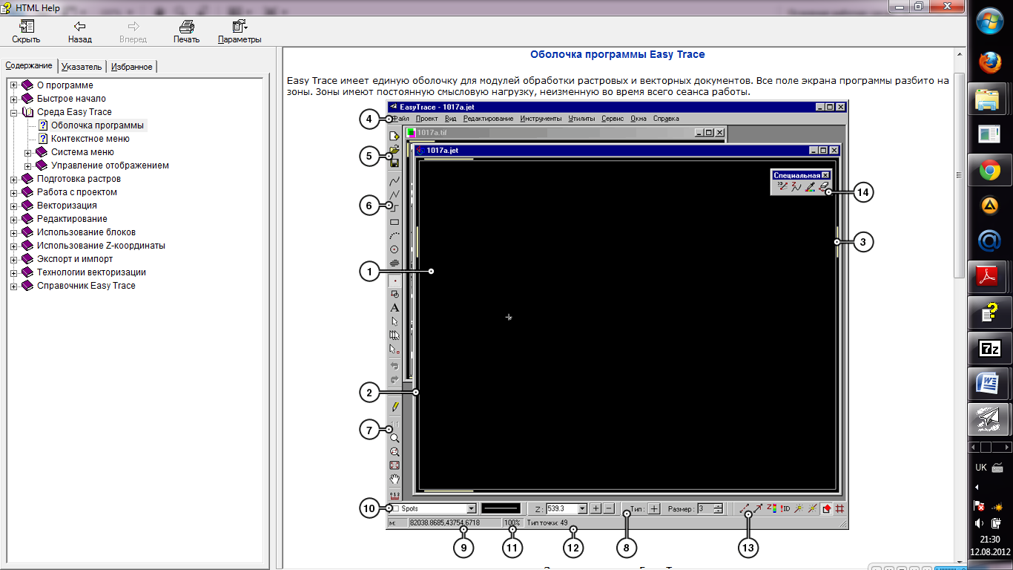Screen dimensions: 1013x570
Task: Expand the Управление отображением node
Action: tap(28, 166)
